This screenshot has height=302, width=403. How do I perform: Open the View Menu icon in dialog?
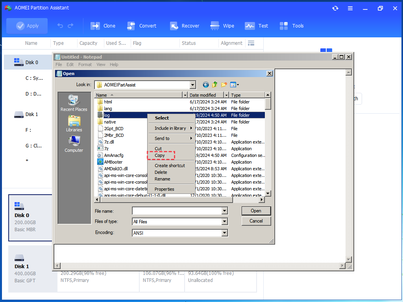click(235, 85)
